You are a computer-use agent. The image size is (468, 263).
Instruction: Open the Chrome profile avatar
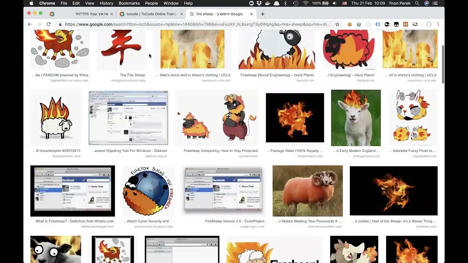coord(429,24)
